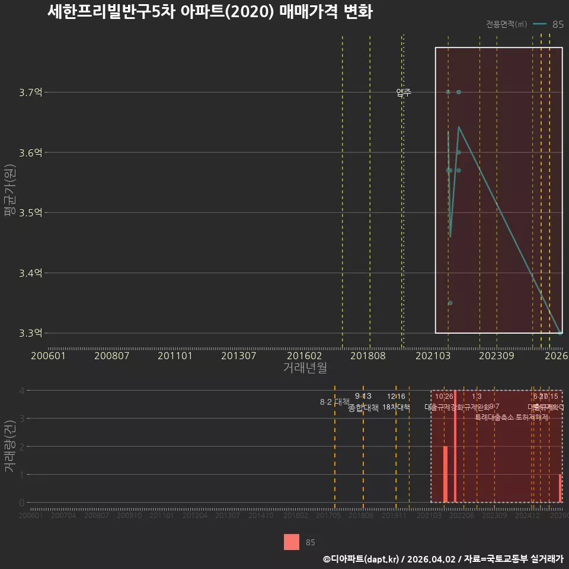Click the 3.6억 y-axis label
The height and width of the screenshot is (569, 569).
(30, 153)
